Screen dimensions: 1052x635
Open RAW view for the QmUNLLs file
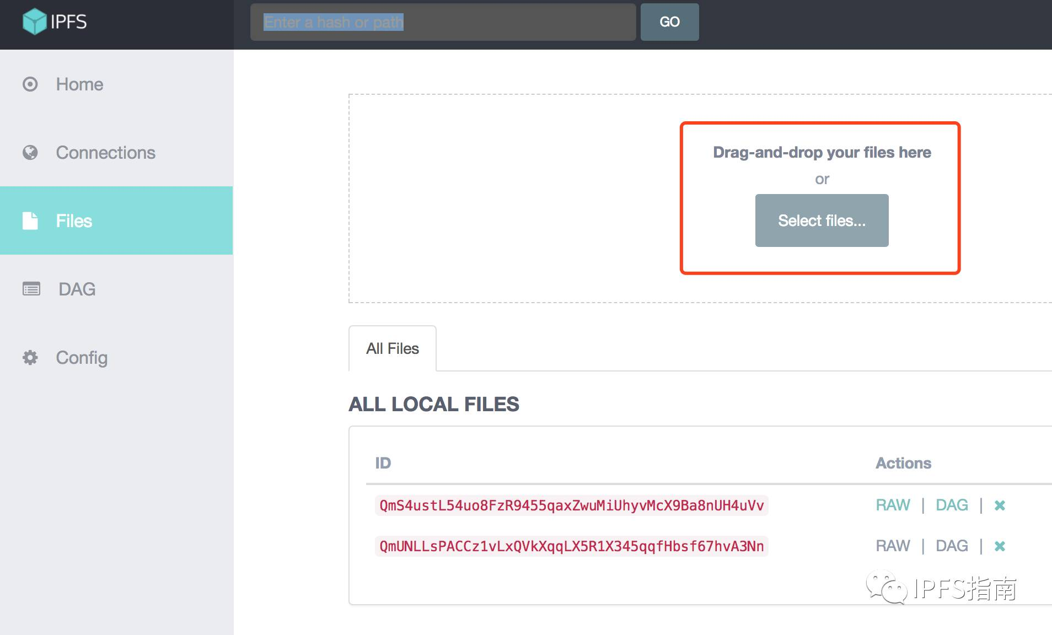pyautogui.click(x=893, y=546)
